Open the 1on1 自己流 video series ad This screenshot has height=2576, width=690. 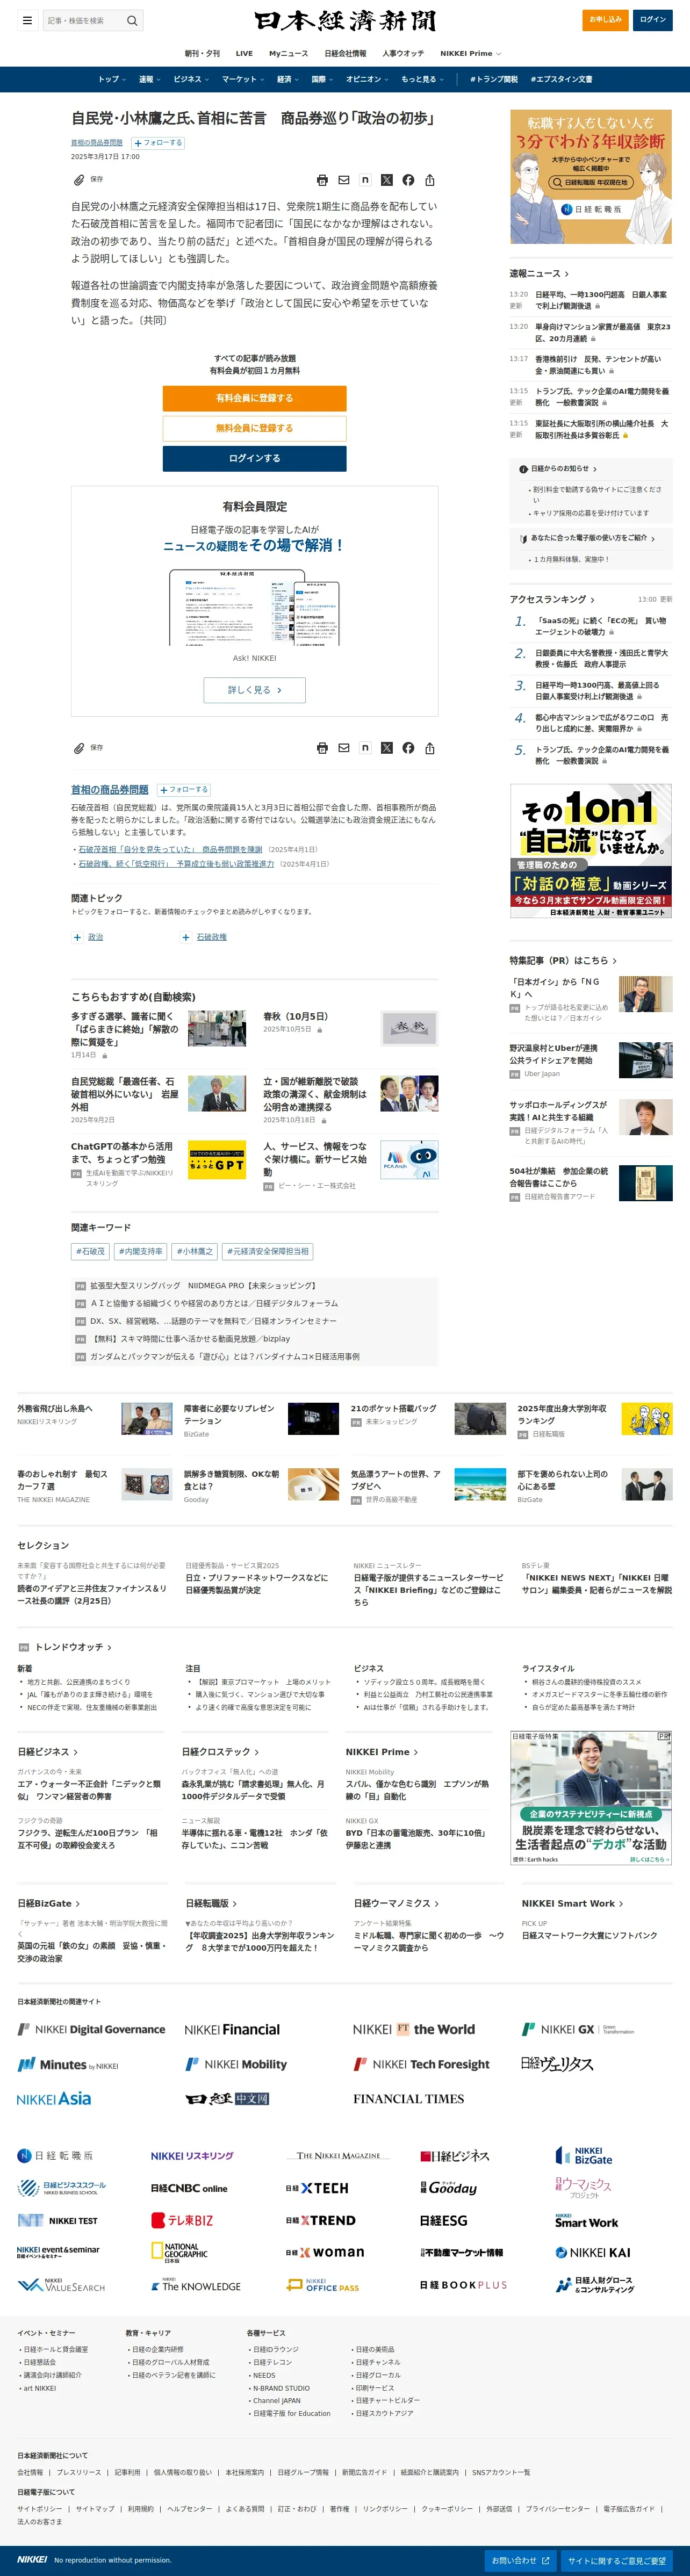(591, 851)
